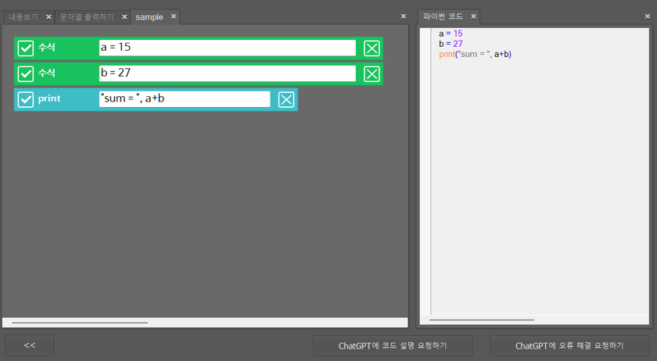The height and width of the screenshot is (361, 657).
Task: Delete the 'a = 15' block with X icon
Action: pos(372,48)
